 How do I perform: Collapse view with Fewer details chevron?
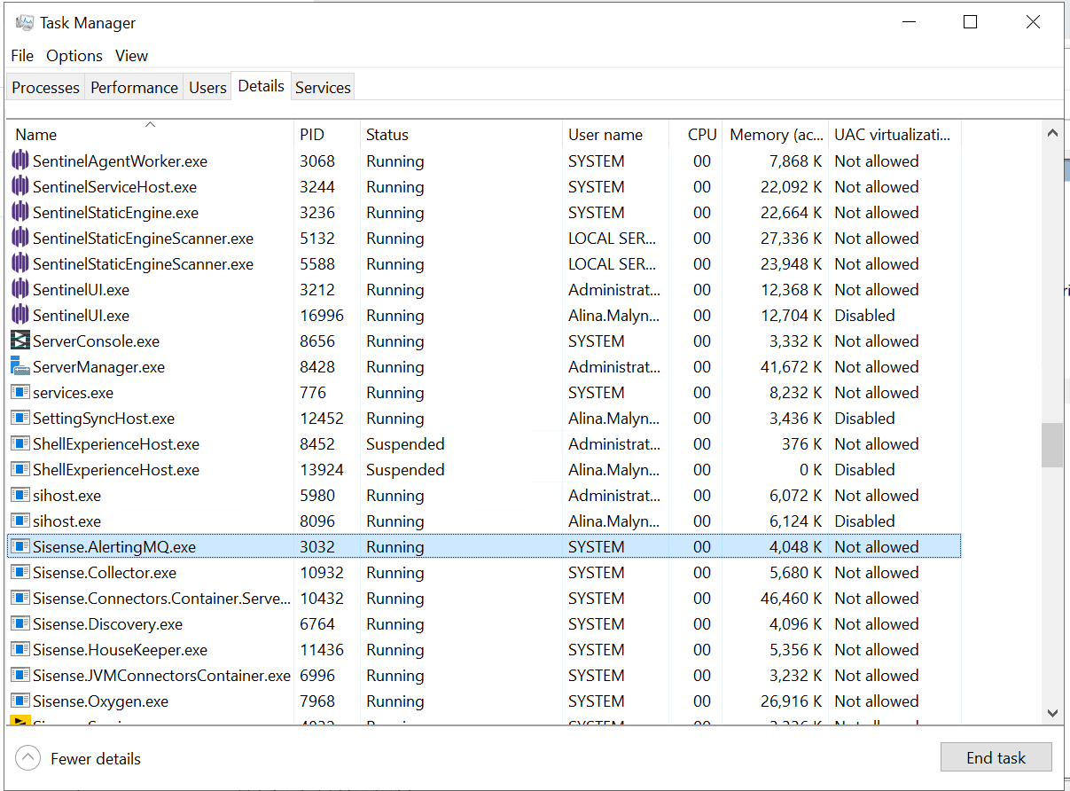[28, 758]
